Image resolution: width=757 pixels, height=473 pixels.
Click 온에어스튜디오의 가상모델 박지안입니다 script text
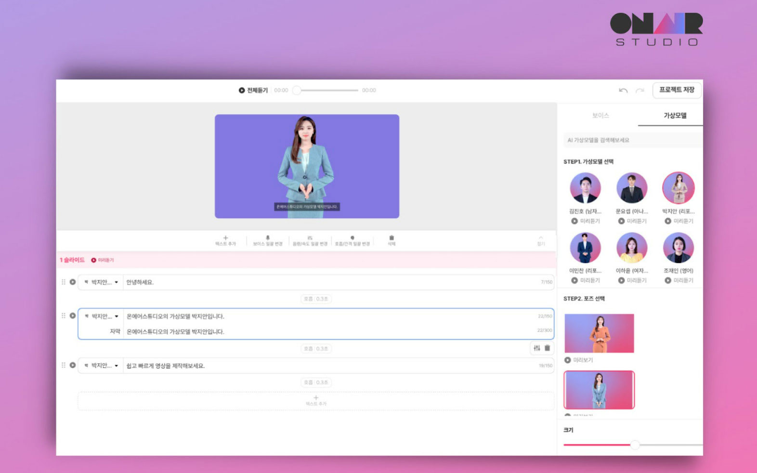[175, 316]
